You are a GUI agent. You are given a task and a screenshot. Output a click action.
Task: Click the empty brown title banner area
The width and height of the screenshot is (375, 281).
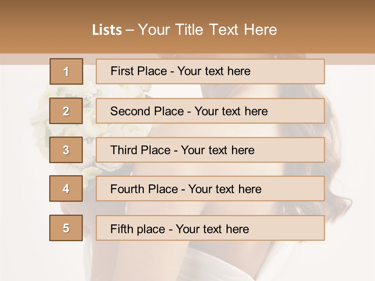pyautogui.click(x=323, y=26)
